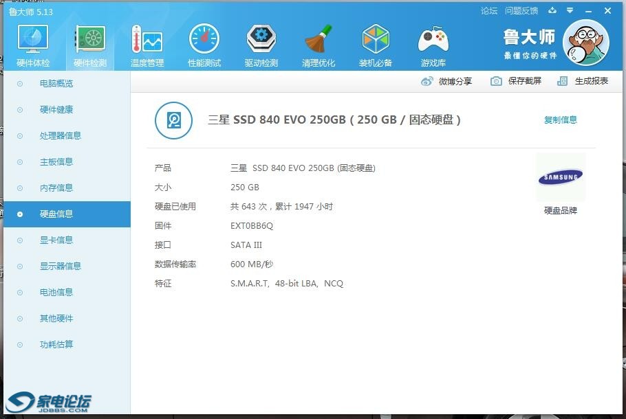Click the usage text 共 643 次，累计 1947 小时
Image resolution: width=626 pixels, height=419 pixels.
(281, 207)
